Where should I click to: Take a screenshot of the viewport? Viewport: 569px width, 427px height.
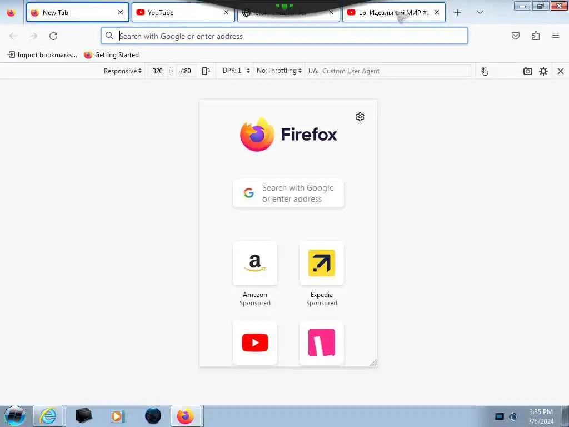click(x=528, y=71)
